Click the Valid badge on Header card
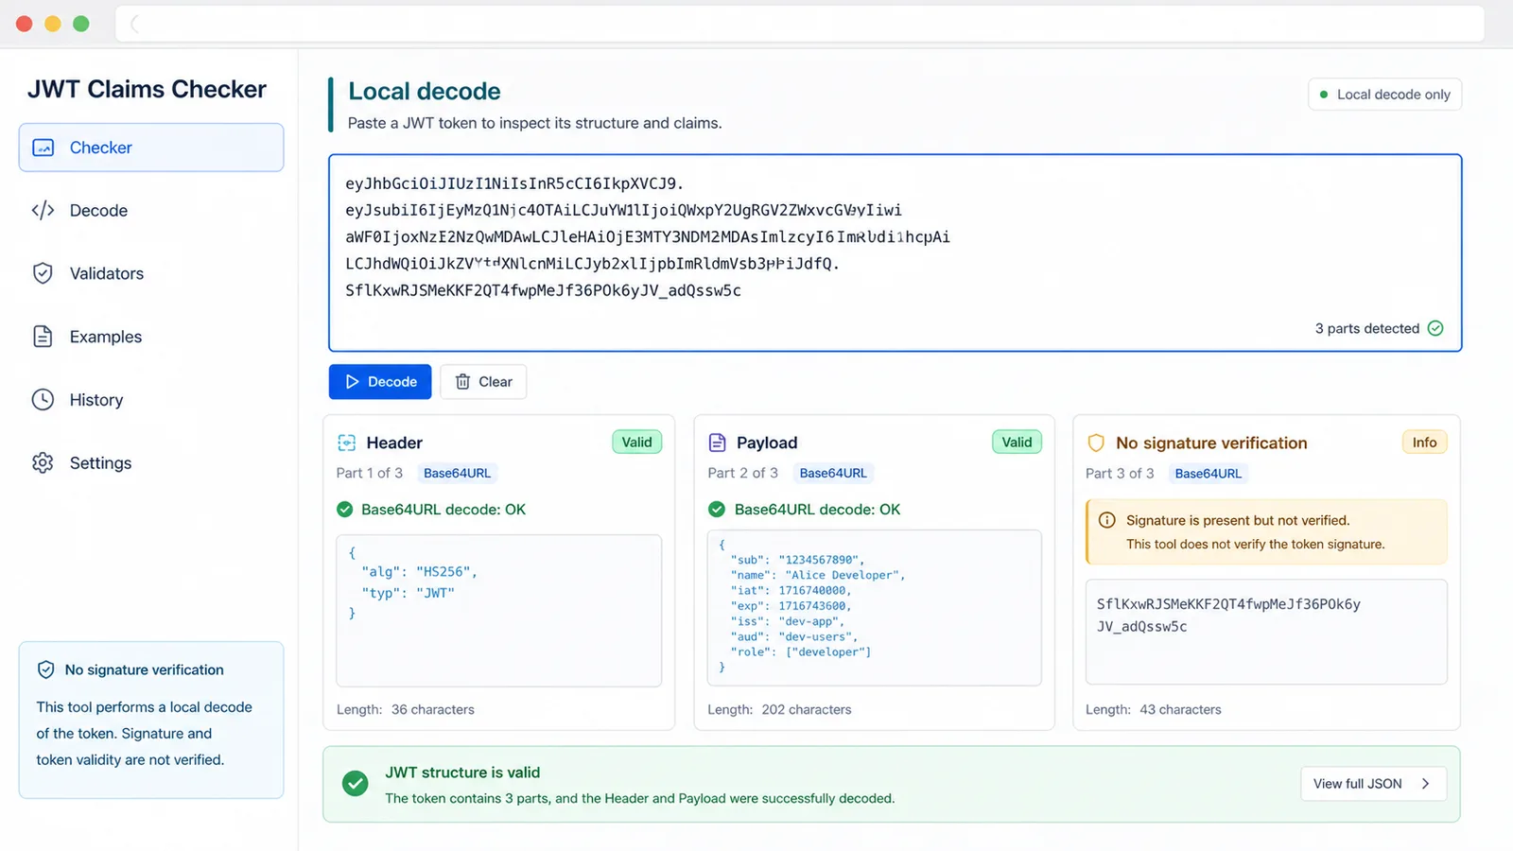 [x=636, y=443]
